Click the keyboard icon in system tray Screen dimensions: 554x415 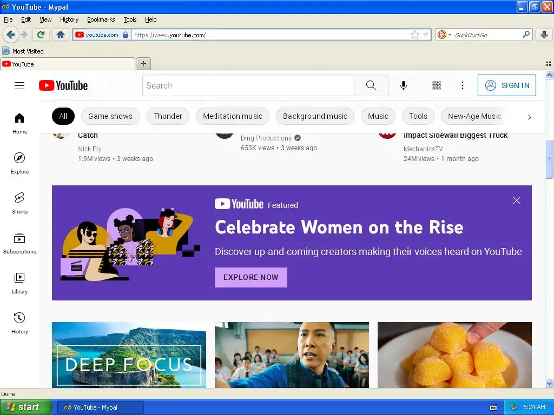click(x=493, y=407)
